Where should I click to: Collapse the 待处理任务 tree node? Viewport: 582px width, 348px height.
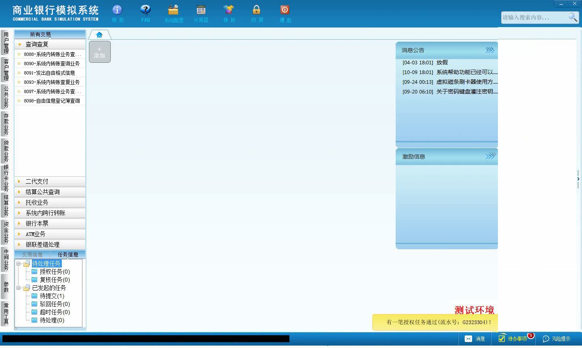19,263
